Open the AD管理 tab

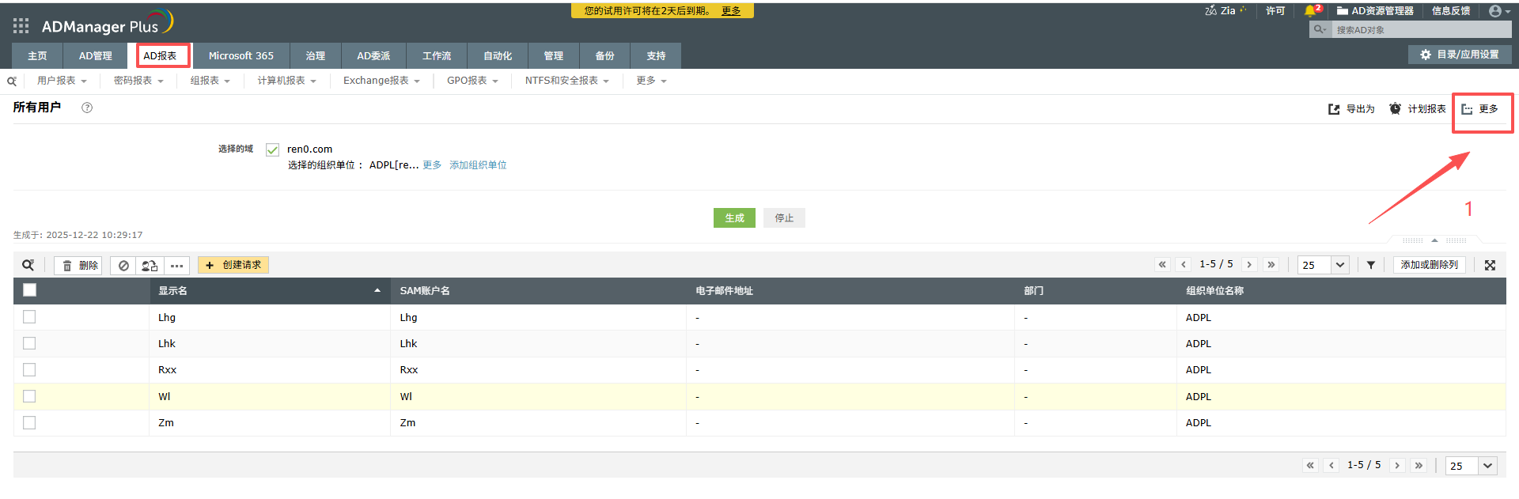click(95, 56)
